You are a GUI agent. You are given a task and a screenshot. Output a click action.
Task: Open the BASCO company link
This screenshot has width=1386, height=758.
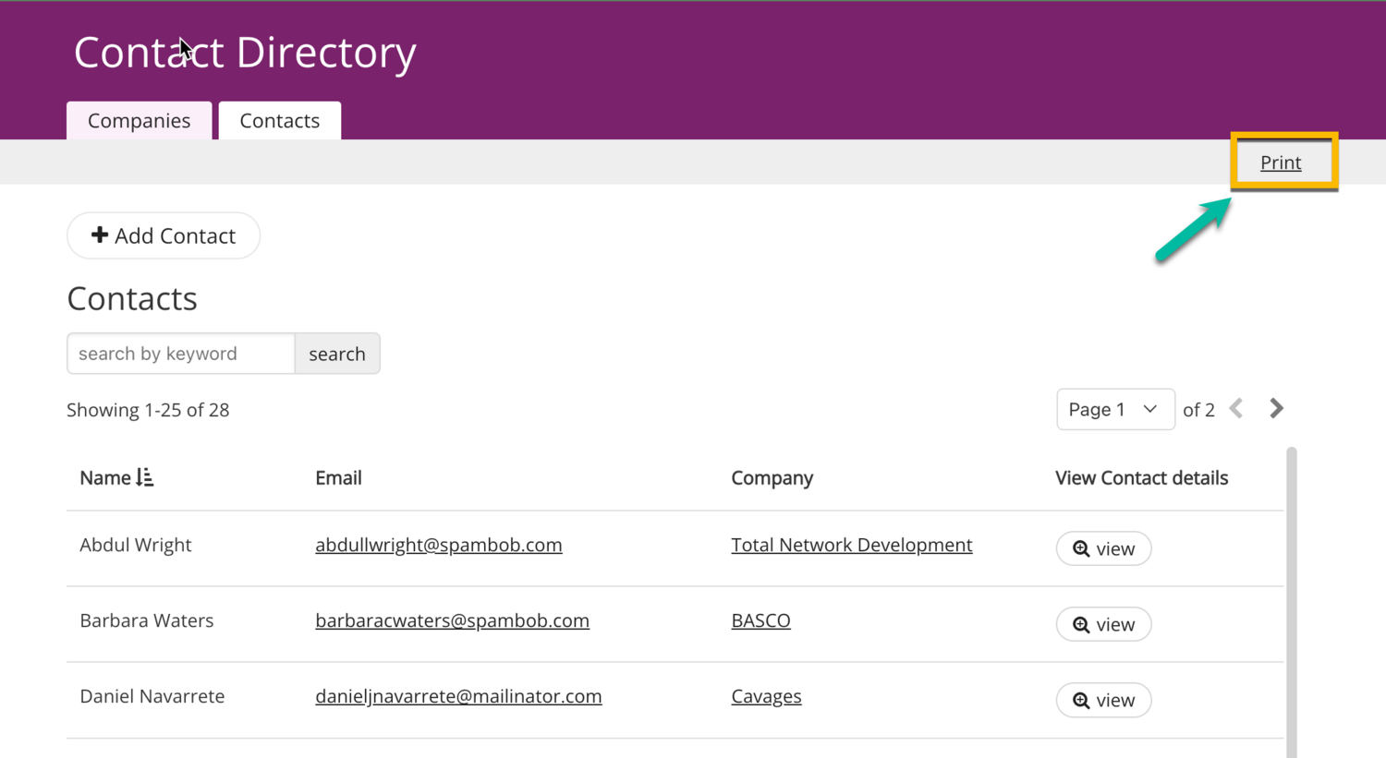click(x=760, y=620)
